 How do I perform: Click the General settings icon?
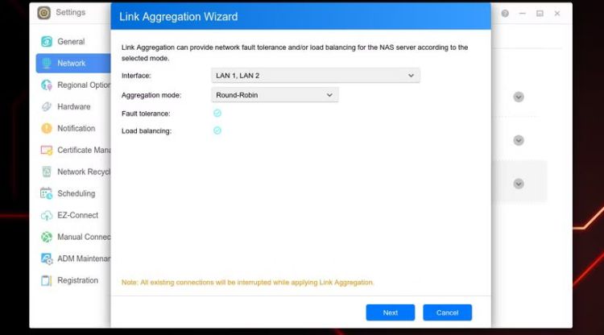tap(47, 41)
